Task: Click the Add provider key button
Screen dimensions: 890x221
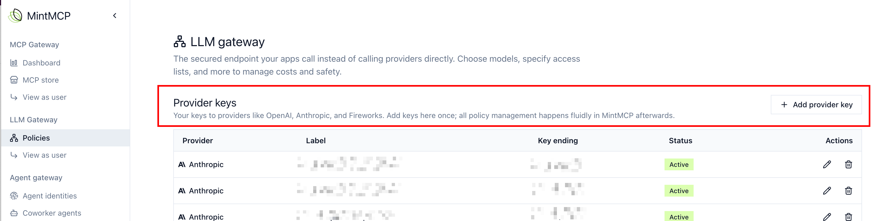Action: pyautogui.click(x=816, y=104)
